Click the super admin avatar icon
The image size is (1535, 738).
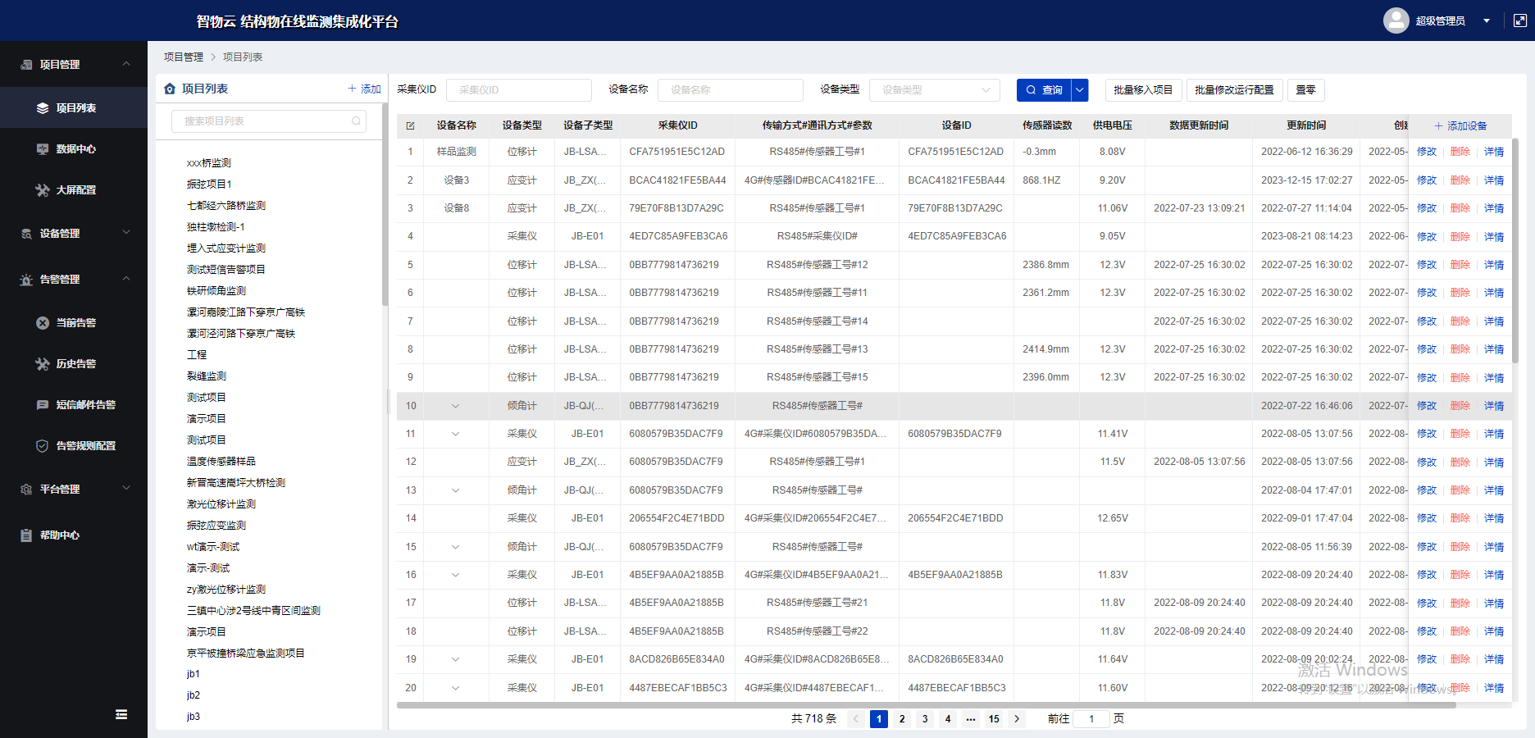tap(1396, 20)
